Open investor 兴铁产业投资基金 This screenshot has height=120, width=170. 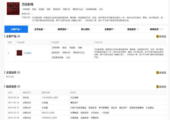coord(79,108)
